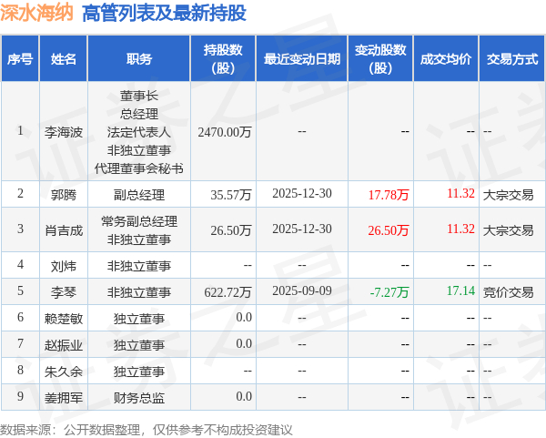Click the name 郭腾
Image resolution: width=546 pixels, height=438 pixels.
click(64, 195)
